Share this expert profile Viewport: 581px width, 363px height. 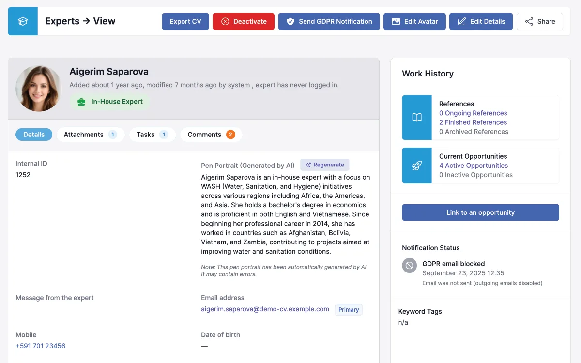pyautogui.click(x=540, y=21)
